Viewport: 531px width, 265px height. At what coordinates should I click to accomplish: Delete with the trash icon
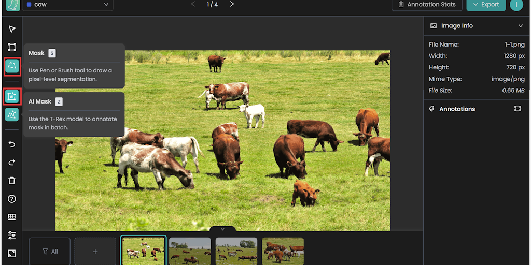[12, 181]
